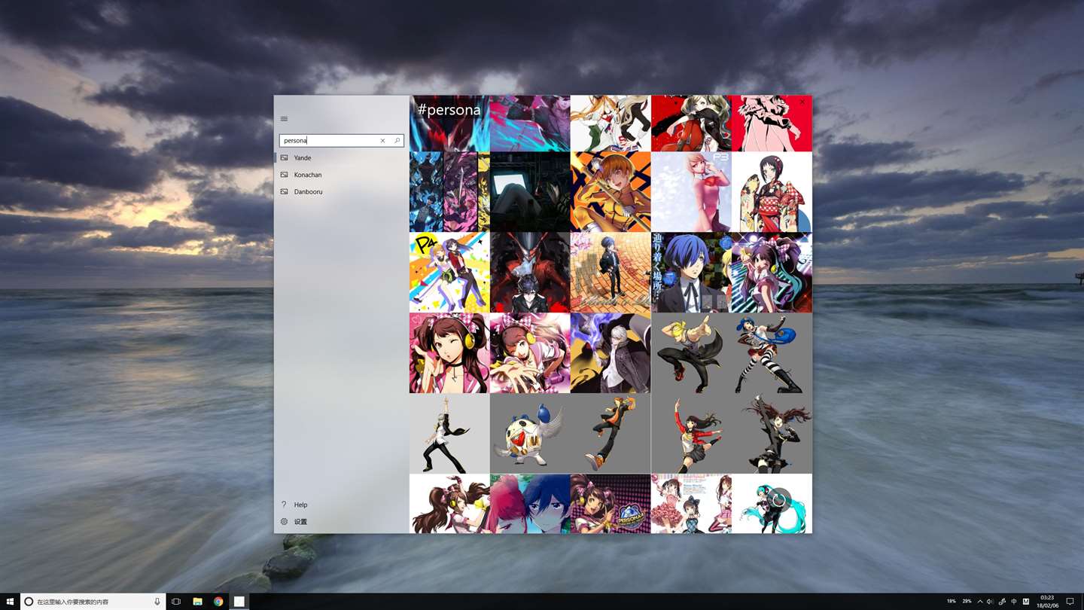Open the Persona dancing logo thumbnail
The image size is (1084, 610).
(x=611, y=503)
